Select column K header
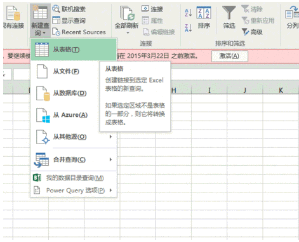 pos(281,90)
